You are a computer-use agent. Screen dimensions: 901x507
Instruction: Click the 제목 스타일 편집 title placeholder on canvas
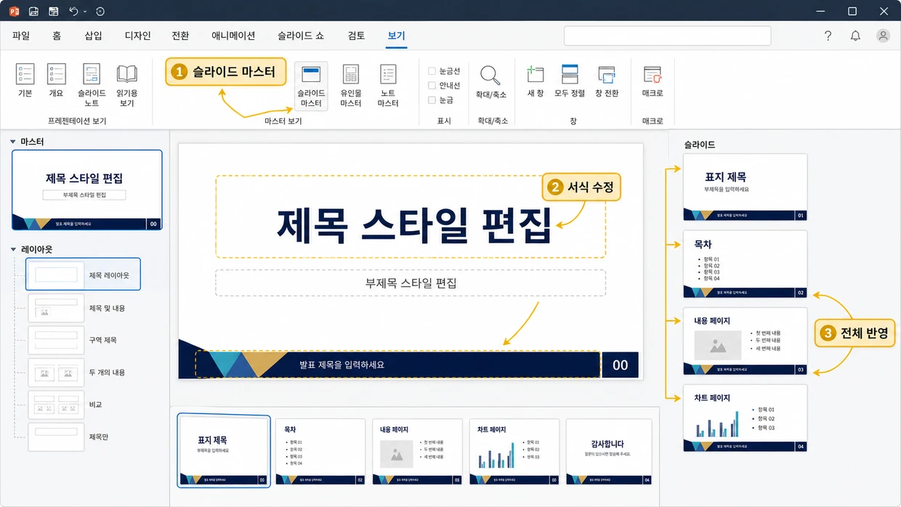[x=411, y=216]
